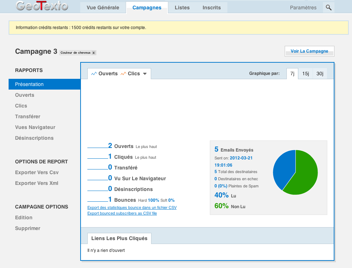Click the Plaintes de Spam line
Screen dimensions: 352x268
236,186
